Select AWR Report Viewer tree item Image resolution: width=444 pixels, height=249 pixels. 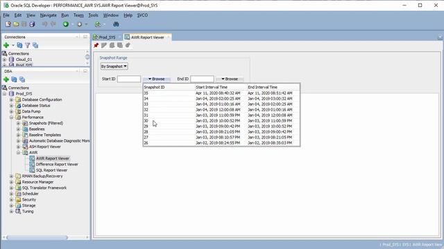[x=53, y=158]
